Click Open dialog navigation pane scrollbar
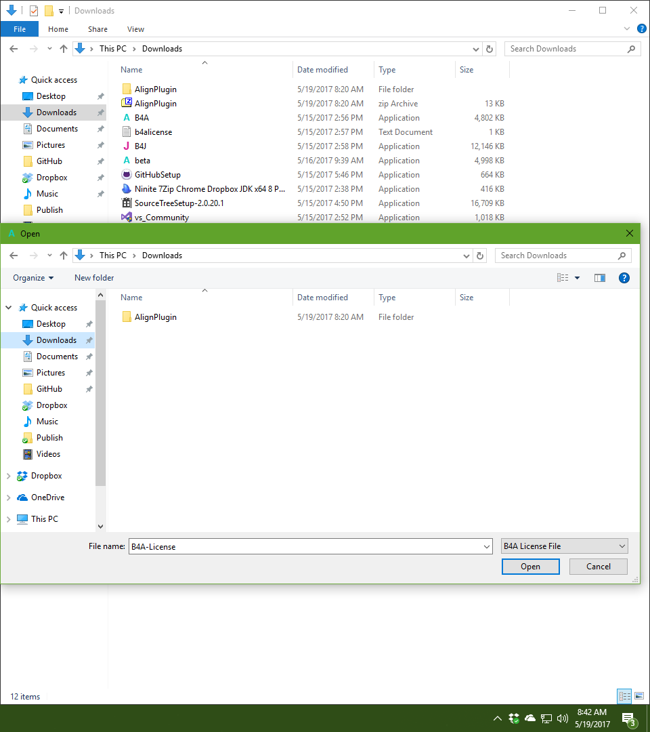Screen dimensions: 650x732 (100, 393)
